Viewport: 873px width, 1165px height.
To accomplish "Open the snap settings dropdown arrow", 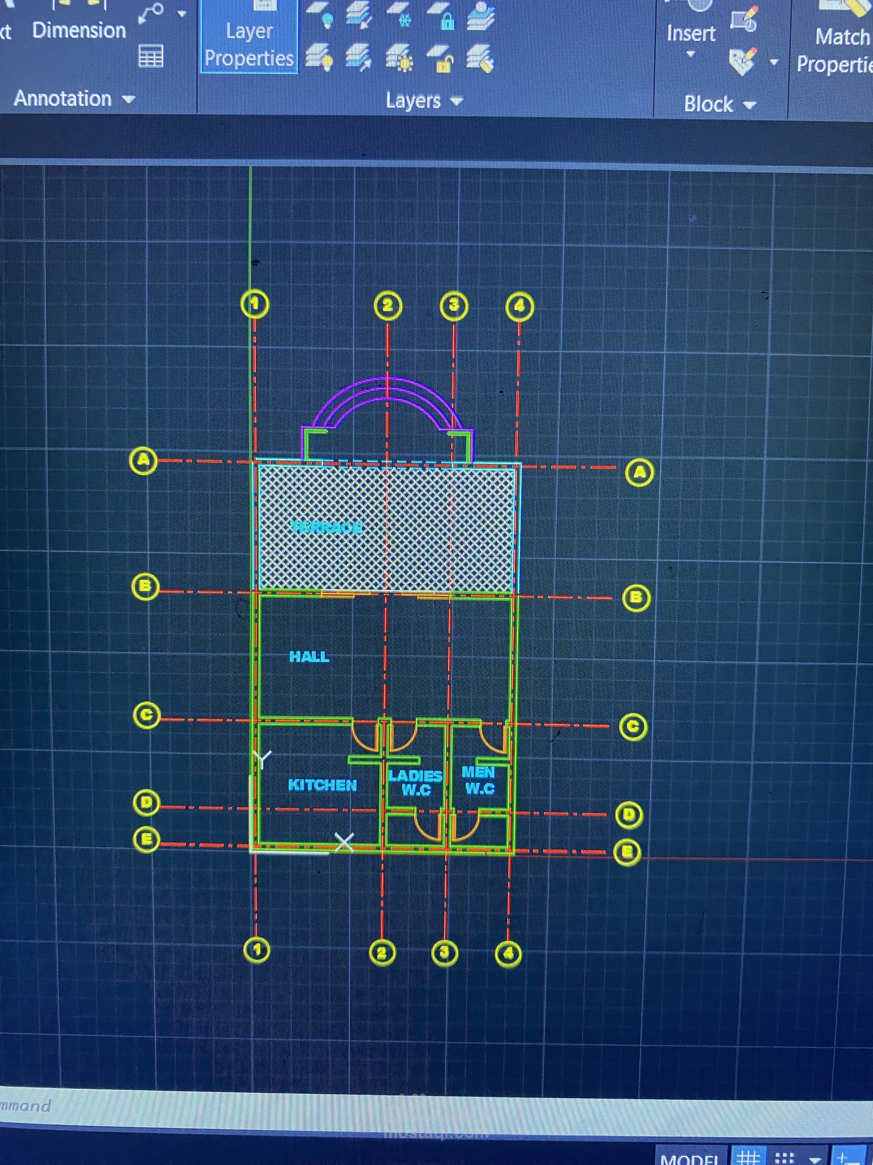I will (815, 1160).
